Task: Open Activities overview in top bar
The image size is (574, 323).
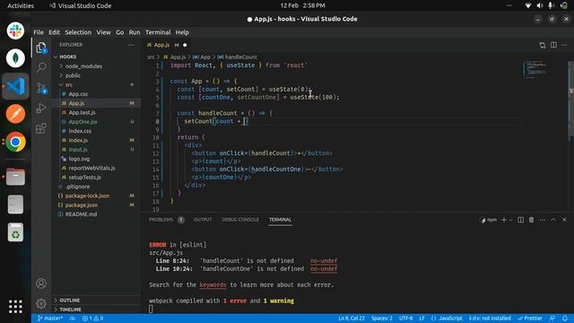Action: 21,5
